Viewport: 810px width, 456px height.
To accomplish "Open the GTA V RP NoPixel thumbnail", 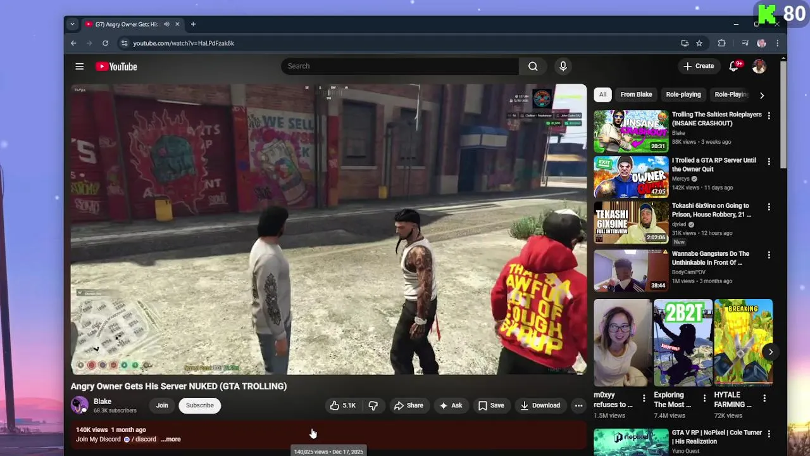I will pyautogui.click(x=631, y=442).
